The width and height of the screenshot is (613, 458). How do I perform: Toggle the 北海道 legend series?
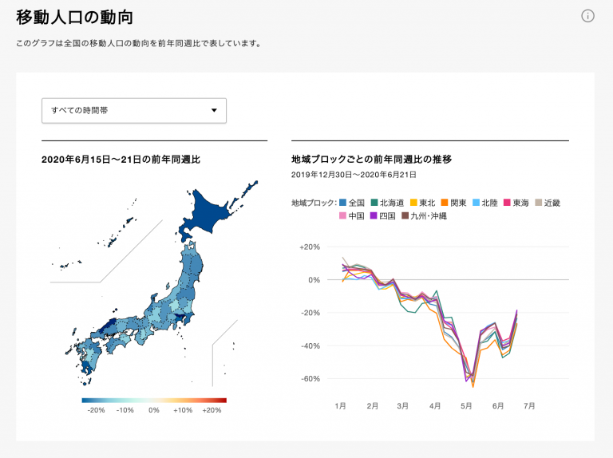coord(374,203)
